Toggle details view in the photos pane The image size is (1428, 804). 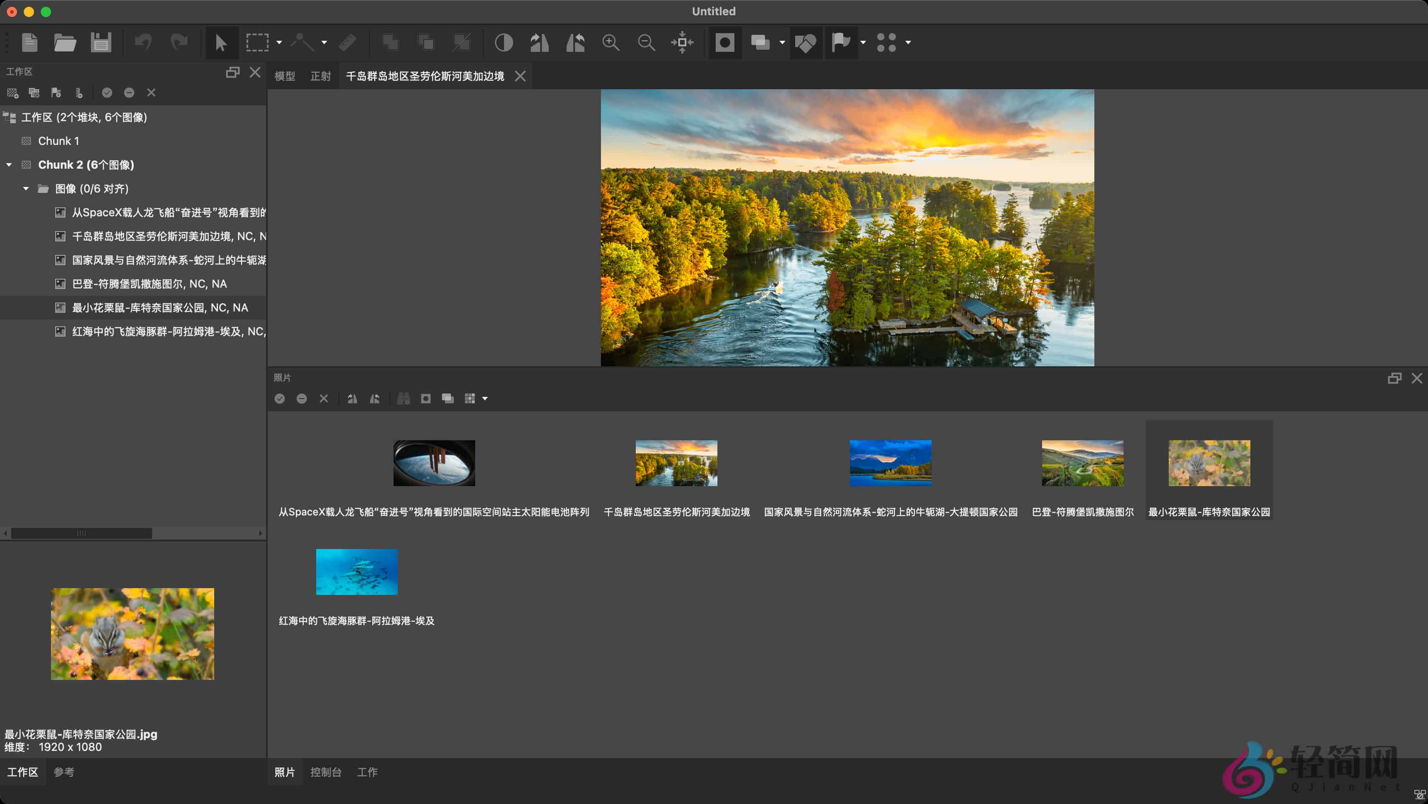(x=404, y=399)
